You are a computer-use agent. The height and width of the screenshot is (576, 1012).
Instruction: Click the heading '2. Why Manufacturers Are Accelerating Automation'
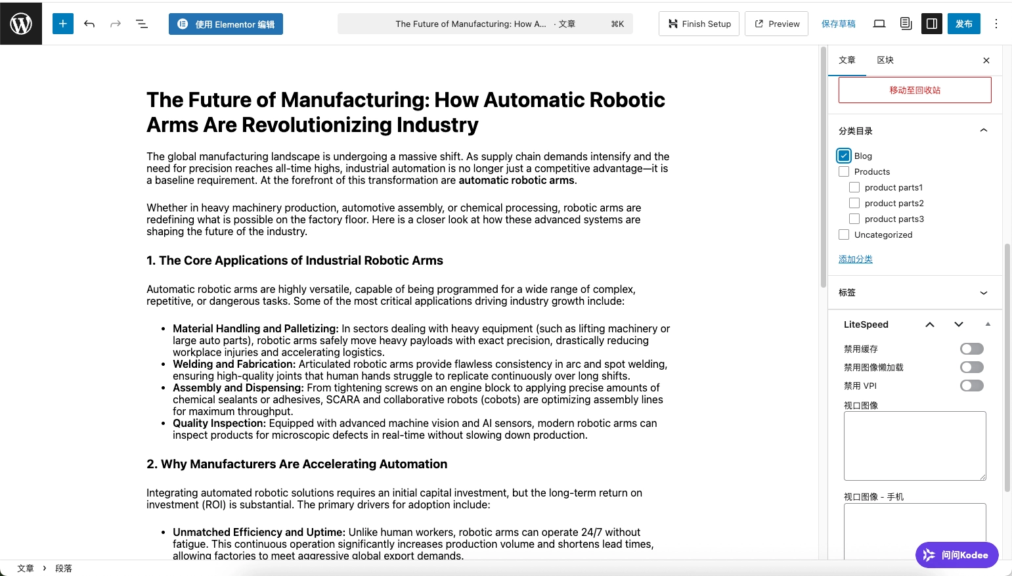[x=297, y=464]
